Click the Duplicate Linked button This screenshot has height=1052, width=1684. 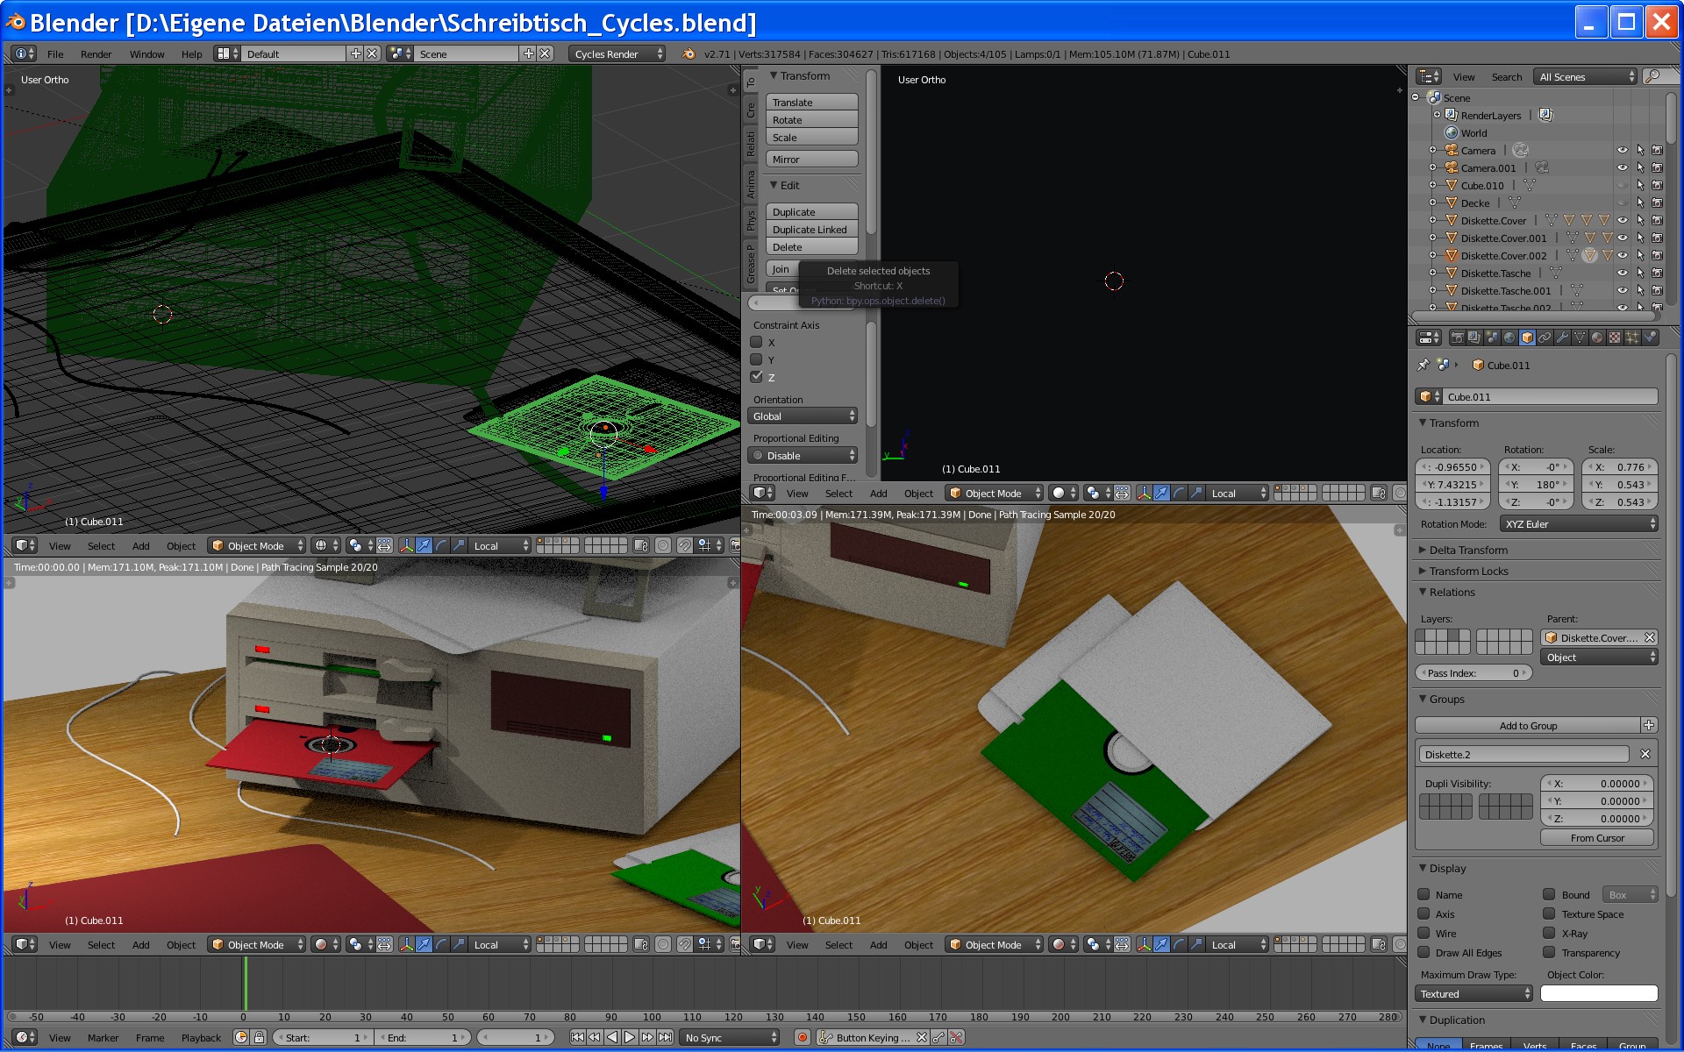click(810, 230)
